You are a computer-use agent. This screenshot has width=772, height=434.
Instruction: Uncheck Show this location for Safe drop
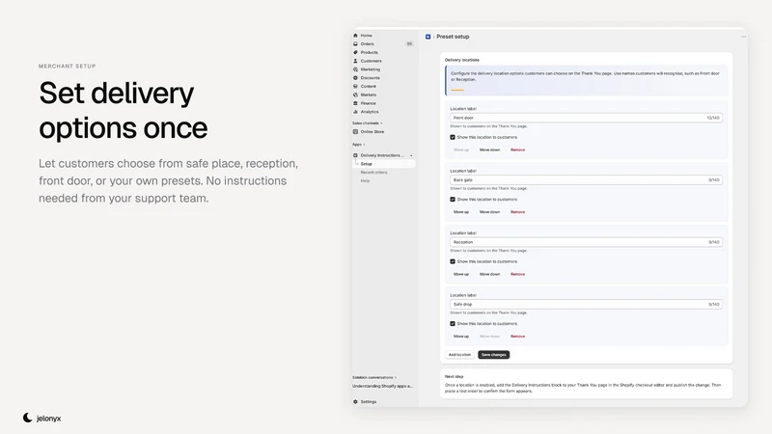click(453, 324)
